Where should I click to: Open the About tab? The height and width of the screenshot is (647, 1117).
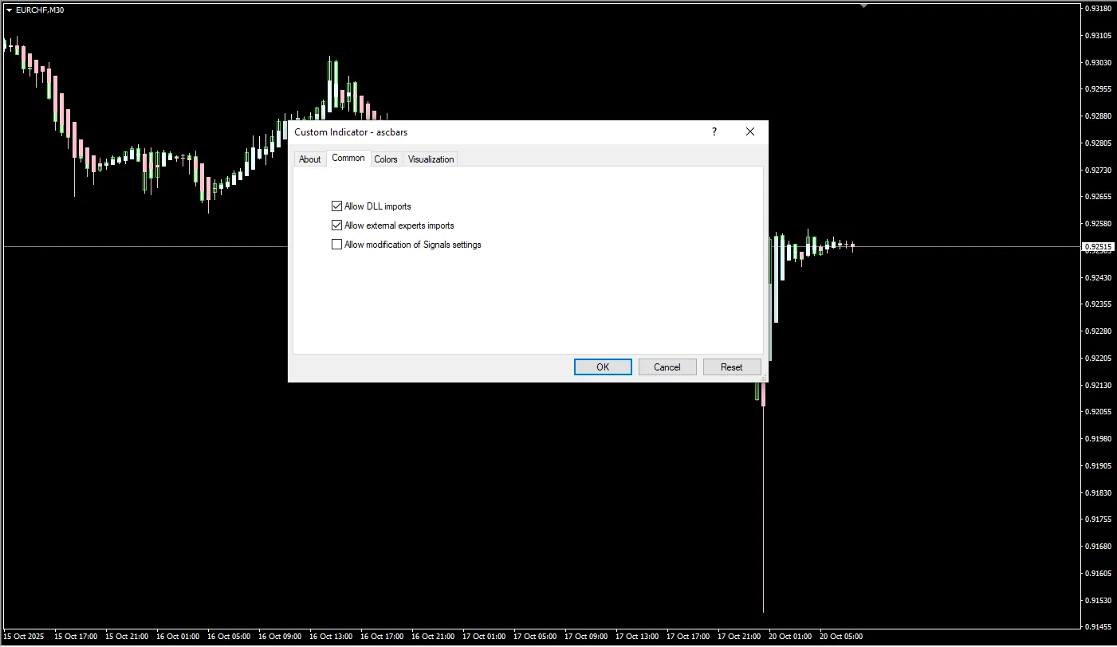coord(309,159)
